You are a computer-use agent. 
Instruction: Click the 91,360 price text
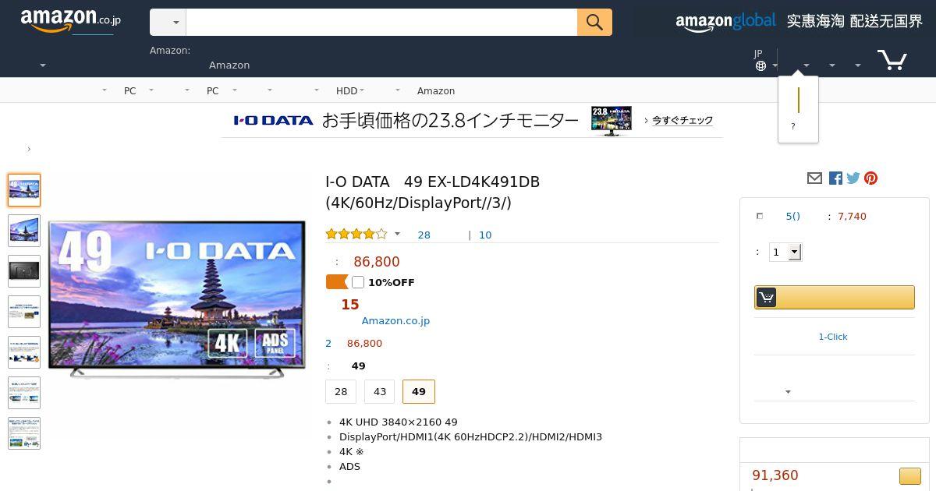pos(775,475)
